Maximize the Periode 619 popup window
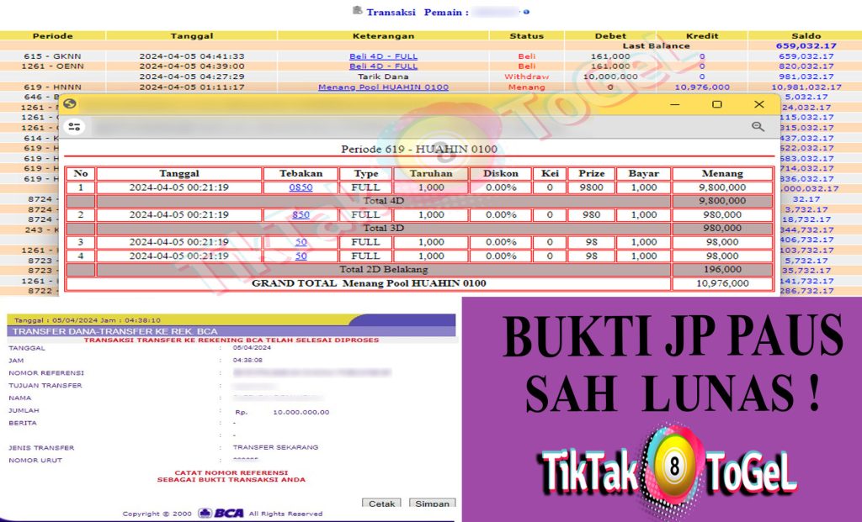This screenshot has width=862, height=522. (x=716, y=104)
